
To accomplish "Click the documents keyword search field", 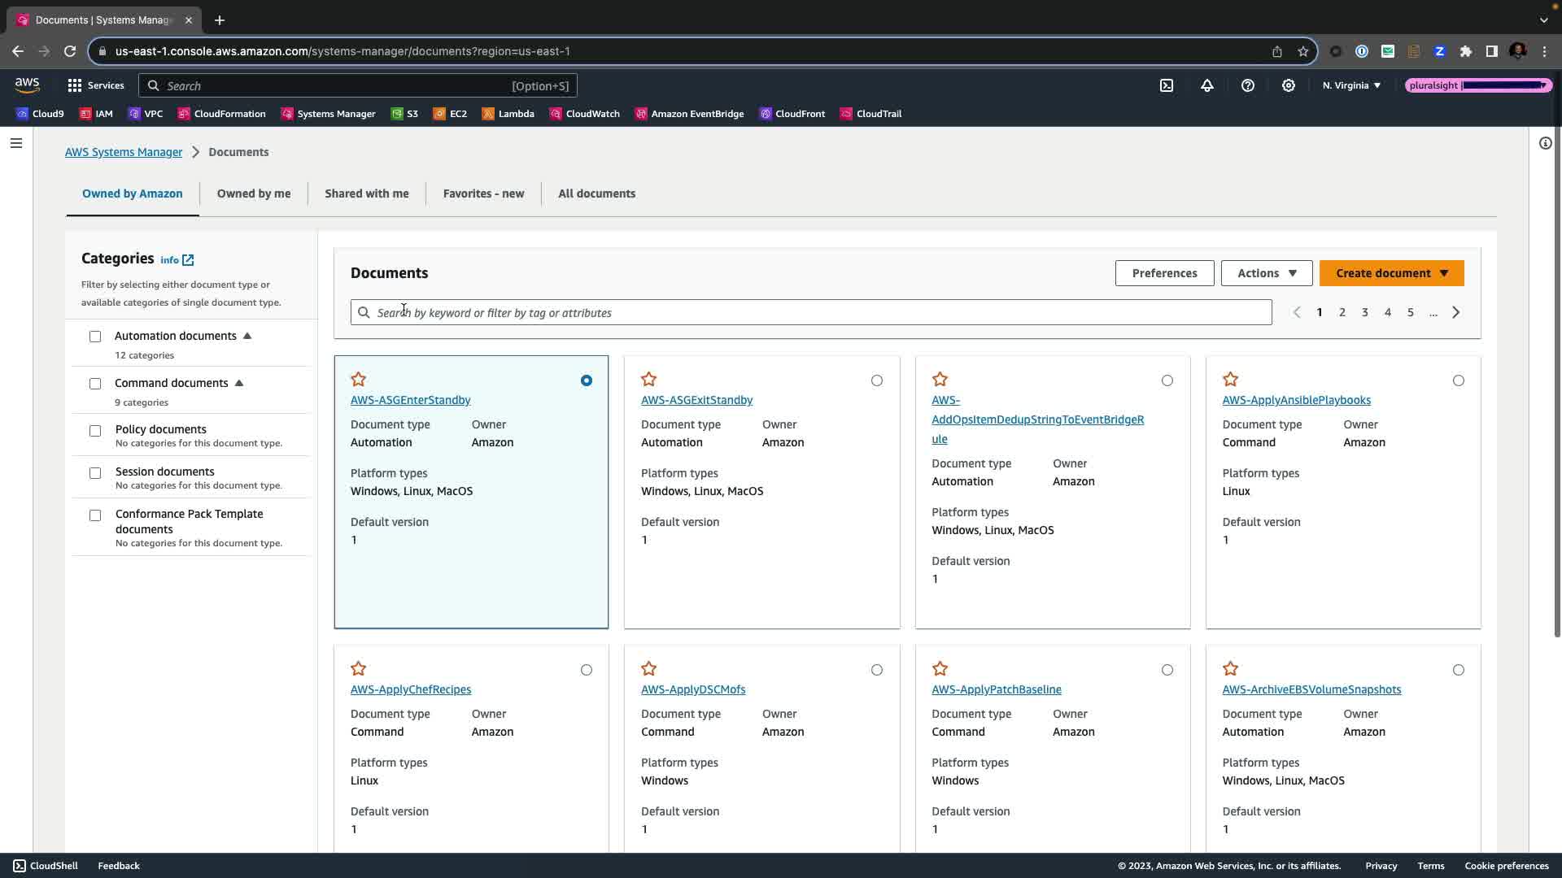I will 814,313.
